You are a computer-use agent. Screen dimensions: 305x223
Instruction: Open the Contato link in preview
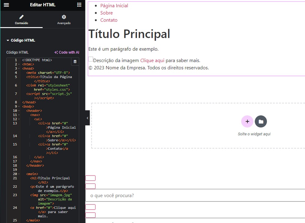pyautogui.click(x=109, y=20)
